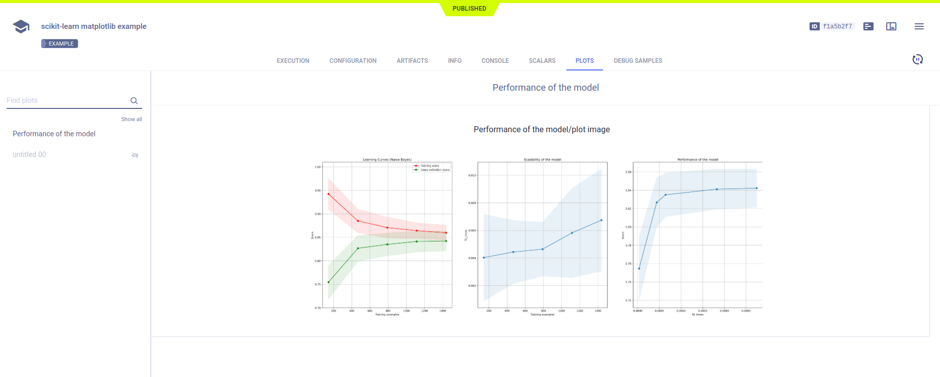Open the experiment description panel icon
The width and height of the screenshot is (940, 377).
click(x=868, y=26)
